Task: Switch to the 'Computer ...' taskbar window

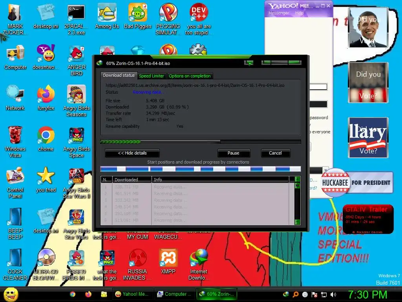Action: (x=174, y=294)
